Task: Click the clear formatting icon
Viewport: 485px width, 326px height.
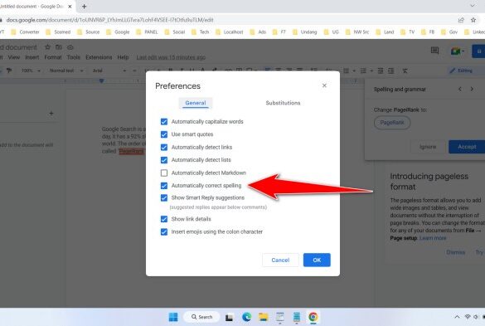Action: [405, 71]
